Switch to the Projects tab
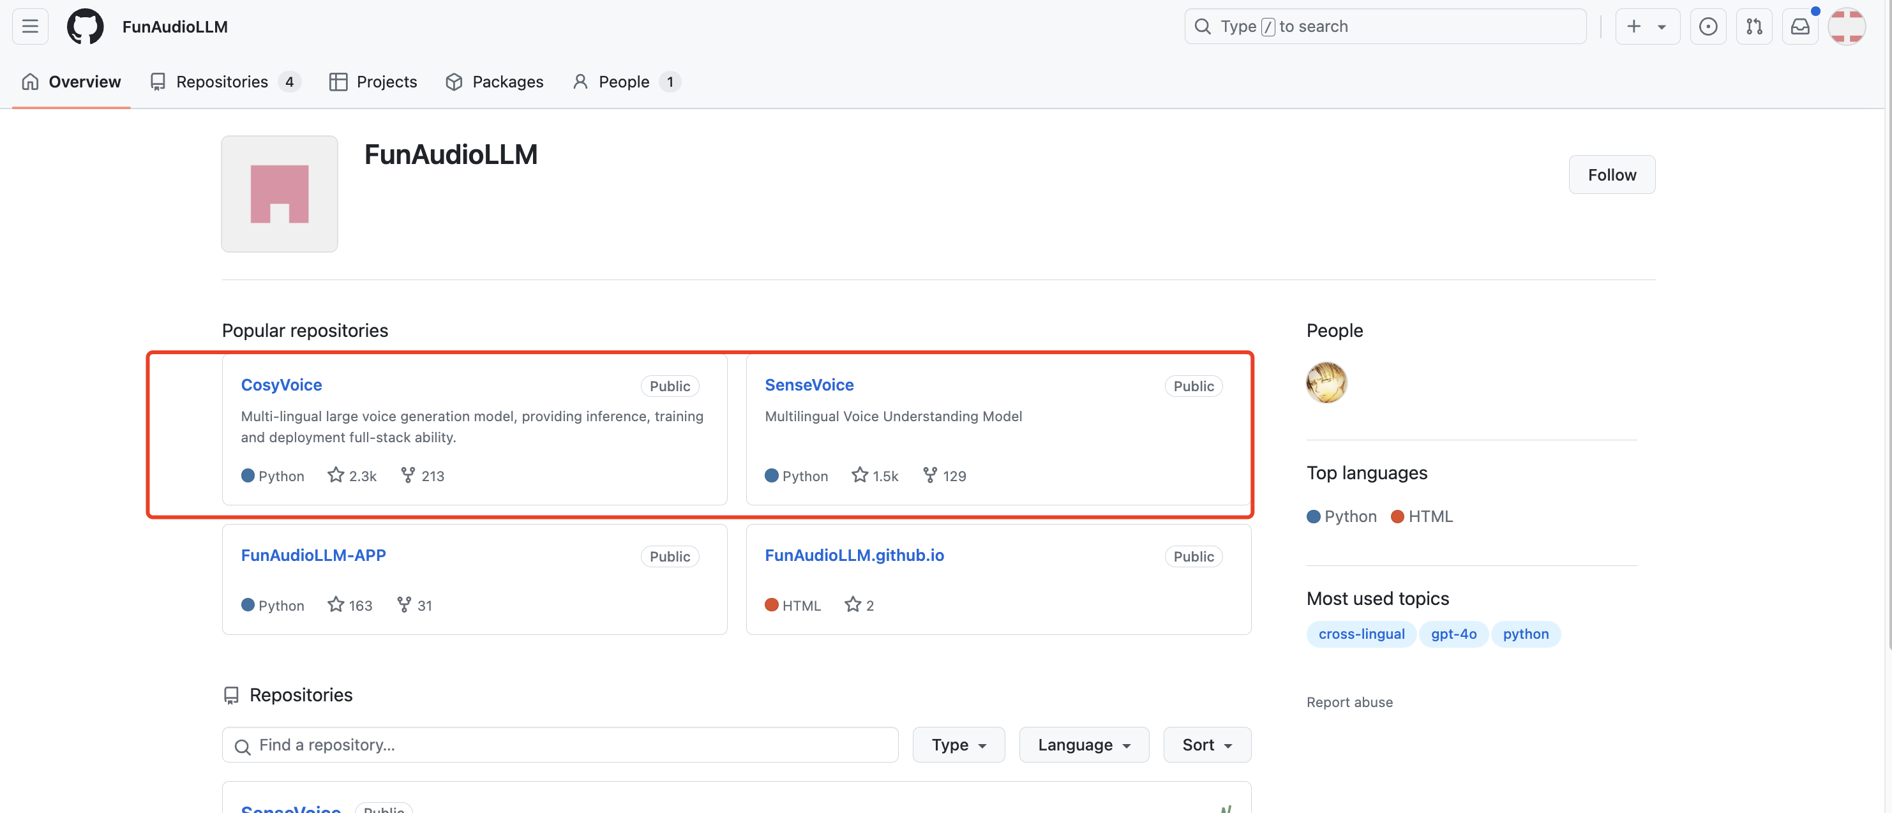The width and height of the screenshot is (1892, 813). [373, 82]
